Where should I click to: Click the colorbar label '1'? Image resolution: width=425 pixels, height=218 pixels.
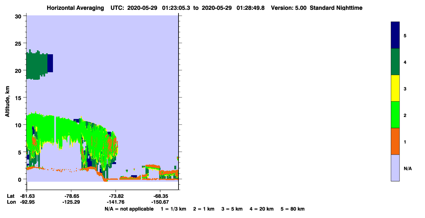pos(405,142)
